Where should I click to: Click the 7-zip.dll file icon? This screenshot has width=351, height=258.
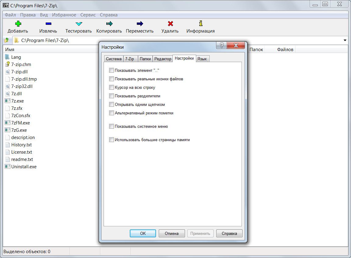coord(7,71)
